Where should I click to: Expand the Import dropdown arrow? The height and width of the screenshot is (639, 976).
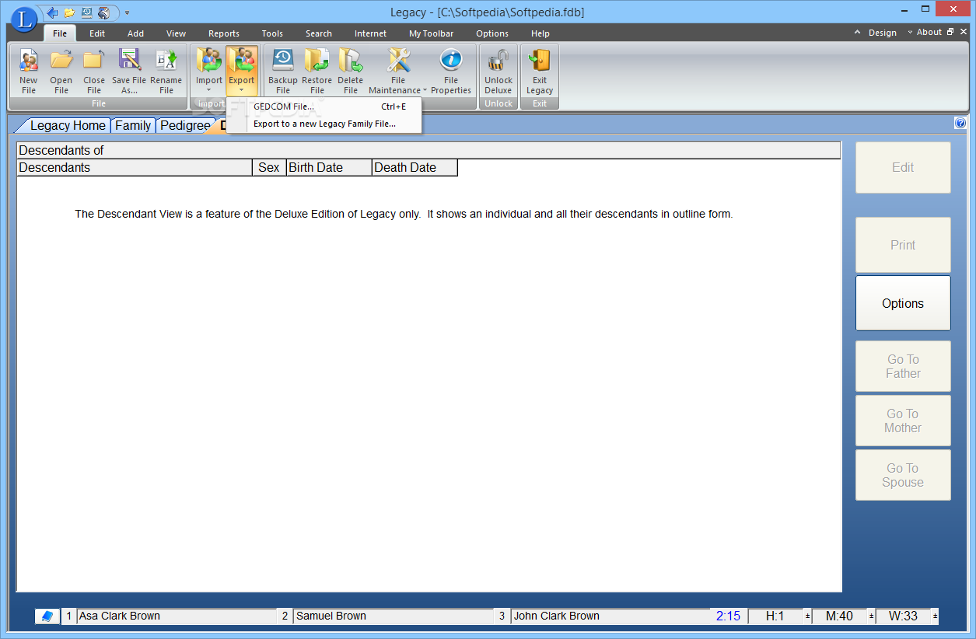coord(208,90)
